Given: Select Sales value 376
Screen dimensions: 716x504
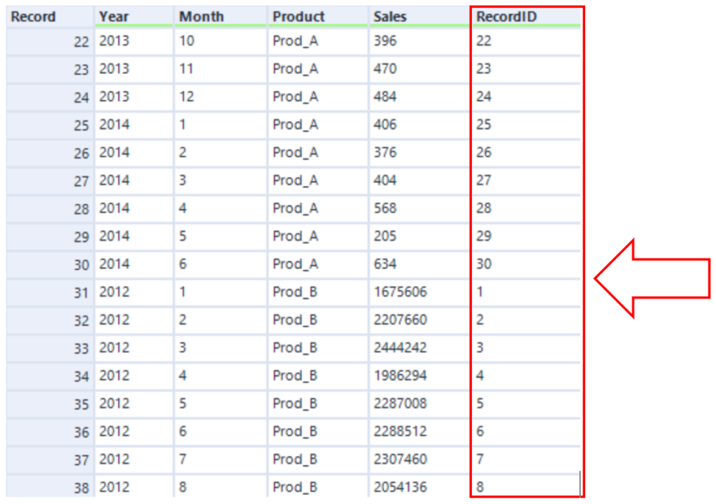Looking at the screenshot, I should (420, 152).
